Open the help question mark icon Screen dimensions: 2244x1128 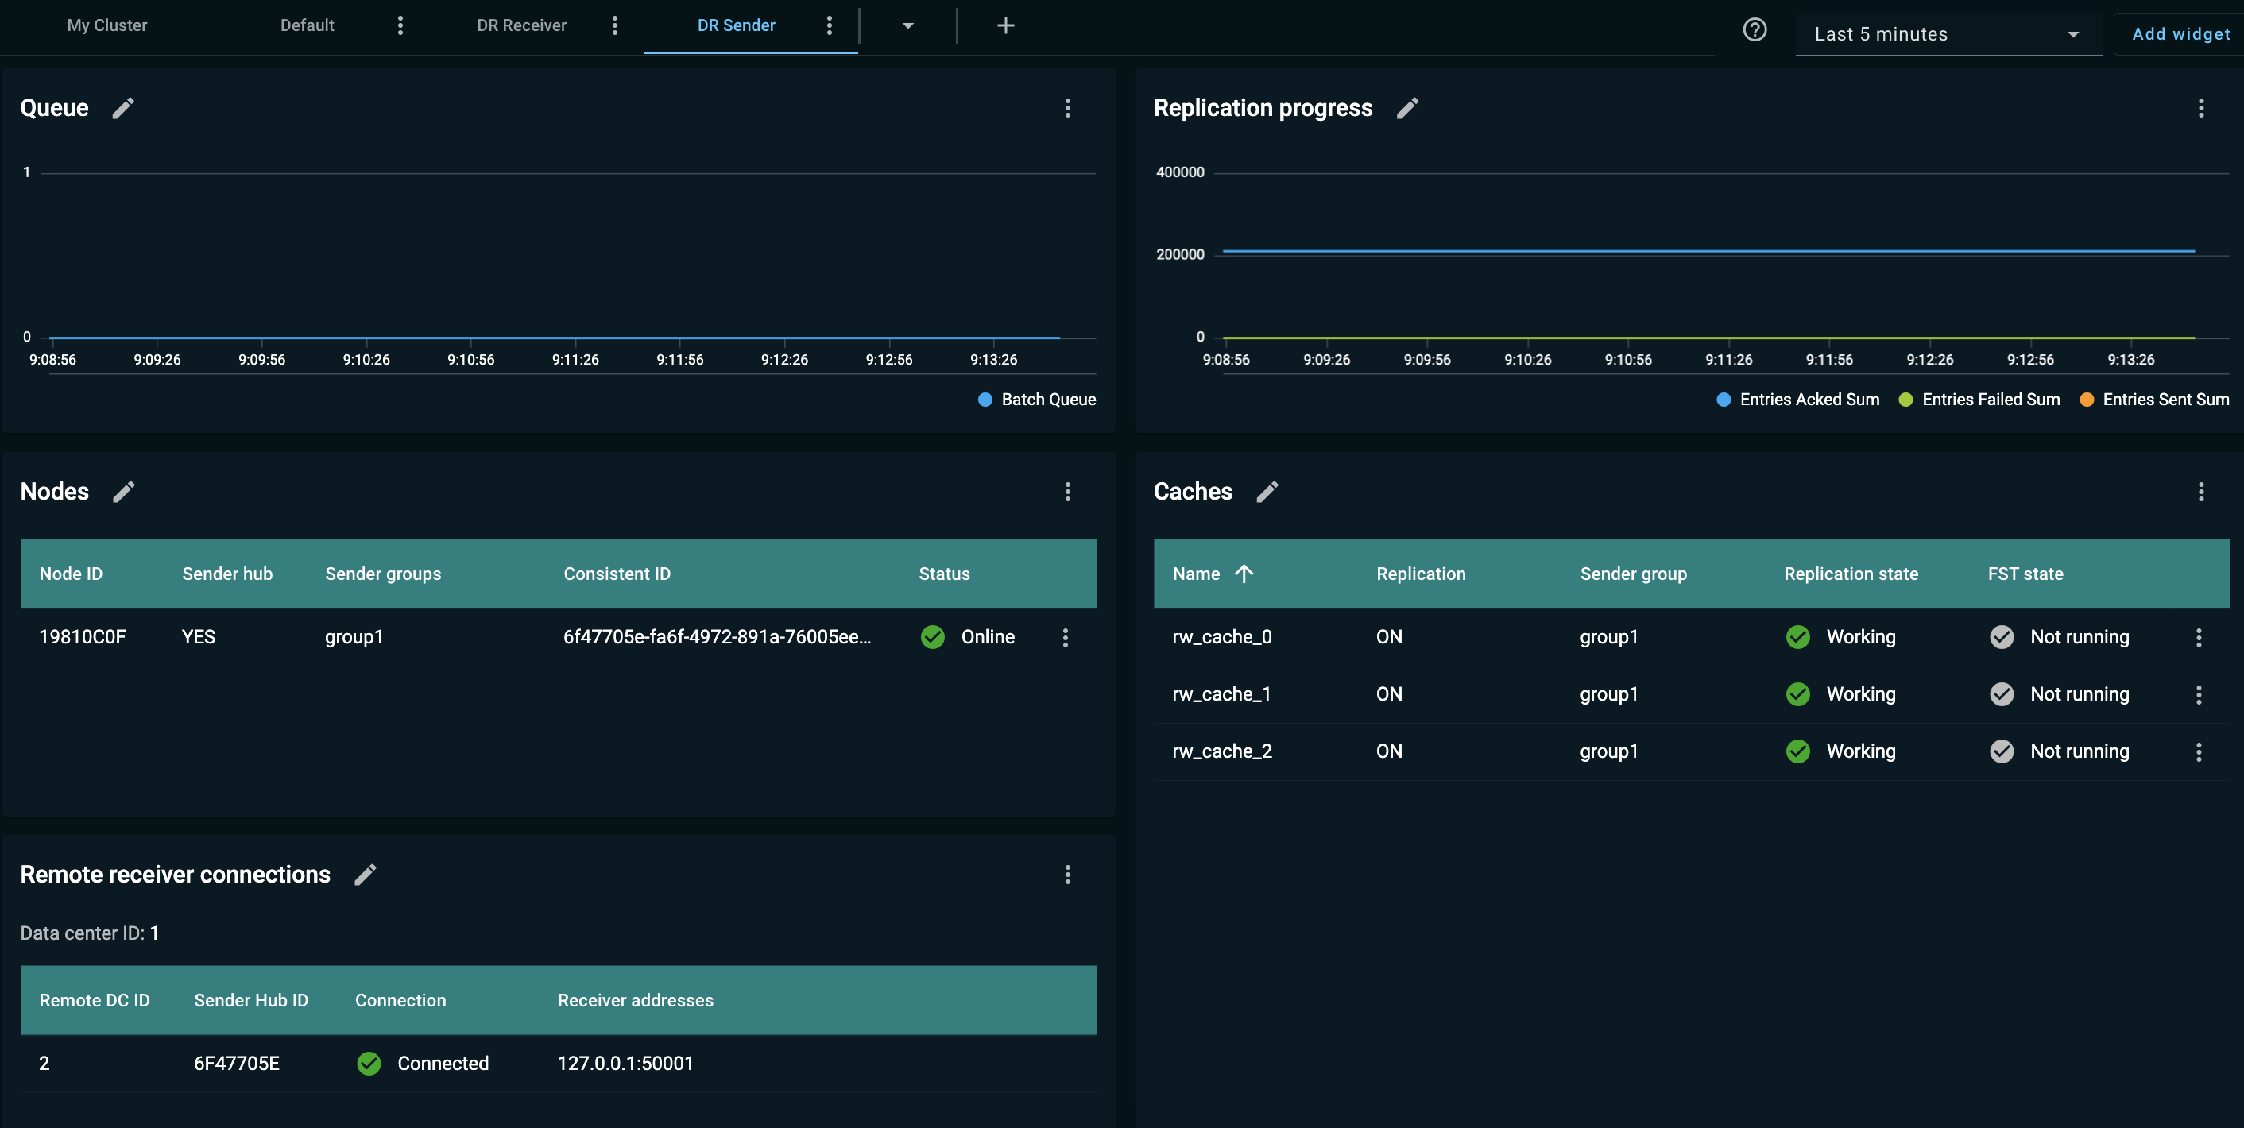[1755, 30]
